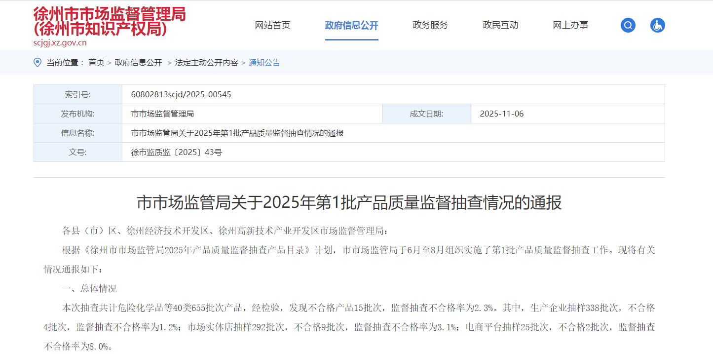Click the 徐州市市场监督管理局 site logo
The width and height of the screenshot is (713, 354).
click(x=110, y=22)
